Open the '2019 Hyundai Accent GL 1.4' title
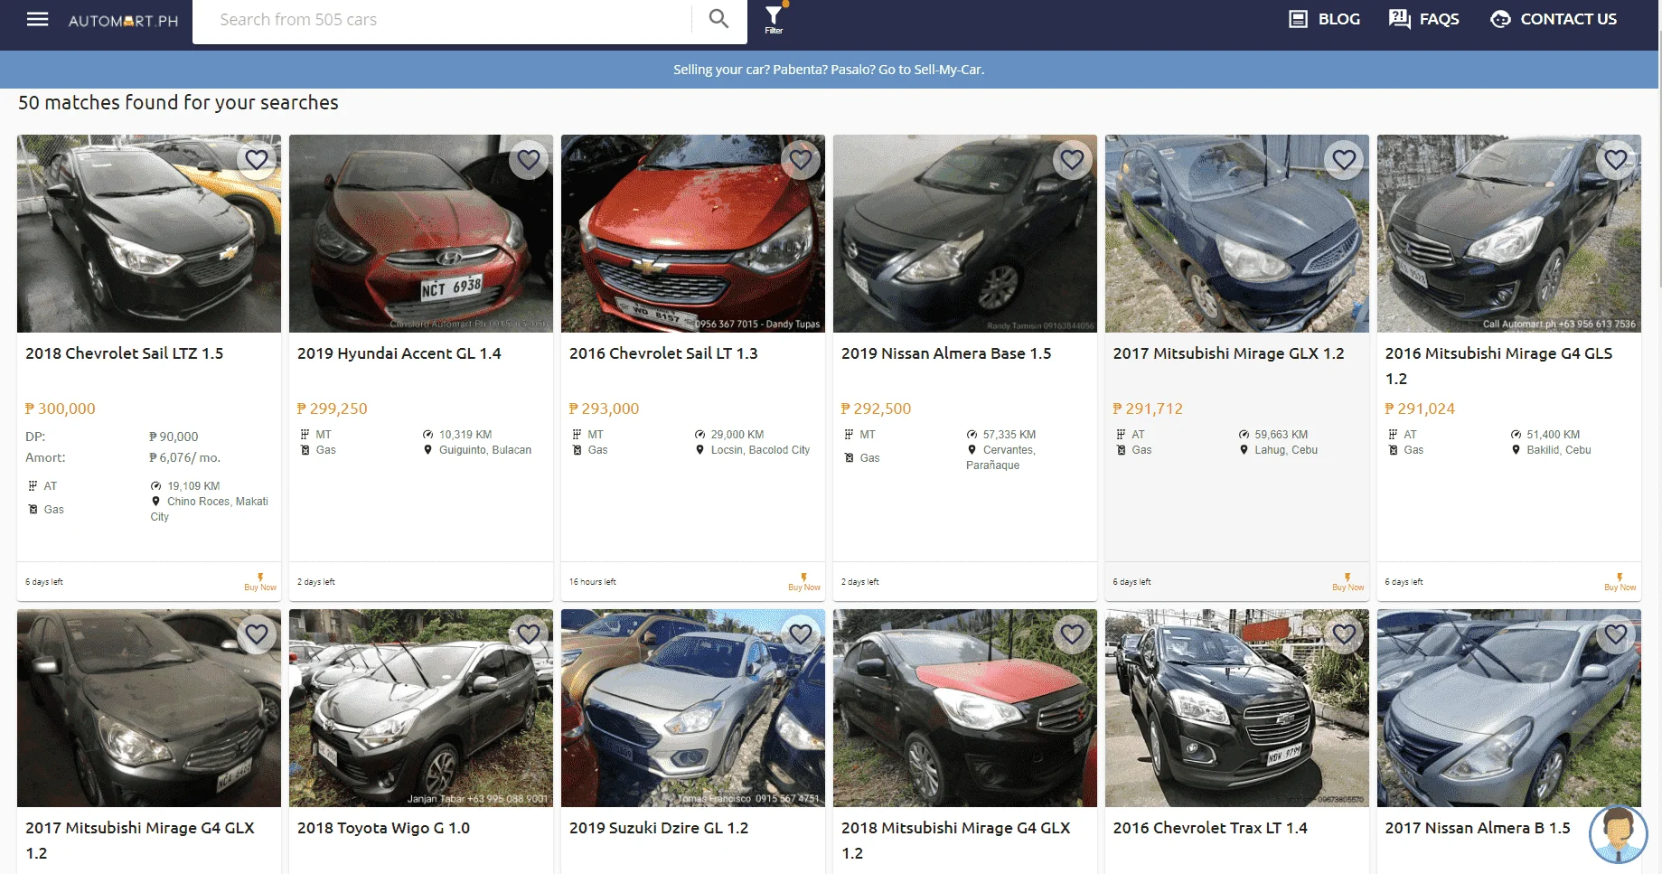Screen dimensions: 1662x874 point(399,353)
